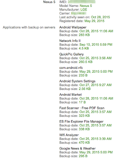Image resolution: width=124 pixels, height=159 pixels.
Task: Click the blurred IMEI number
Action: (82, 2)
